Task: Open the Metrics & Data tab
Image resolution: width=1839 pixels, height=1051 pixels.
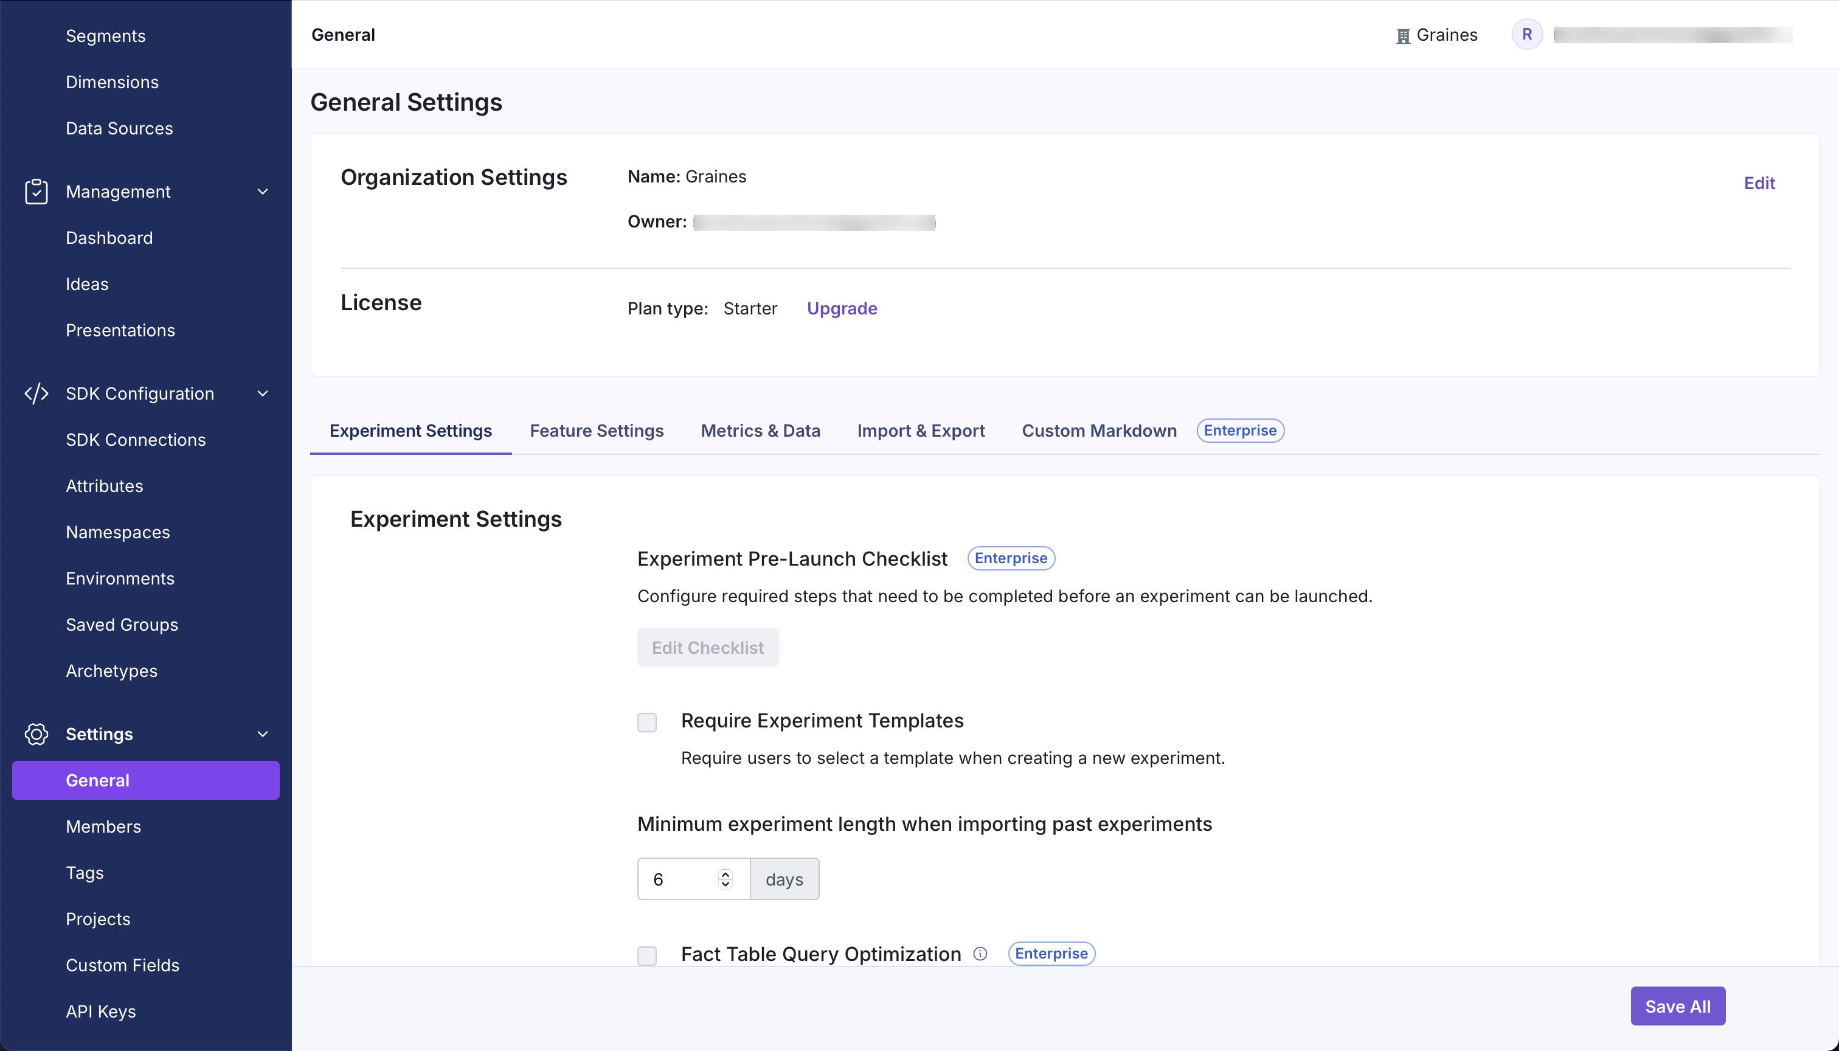Action: (761, 431)
